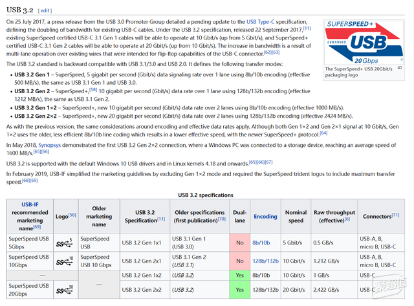Click citation [11] in USB 3.2 Specification header
The height and width of the screenshot is (306, 414).
[x=161, y=219]
